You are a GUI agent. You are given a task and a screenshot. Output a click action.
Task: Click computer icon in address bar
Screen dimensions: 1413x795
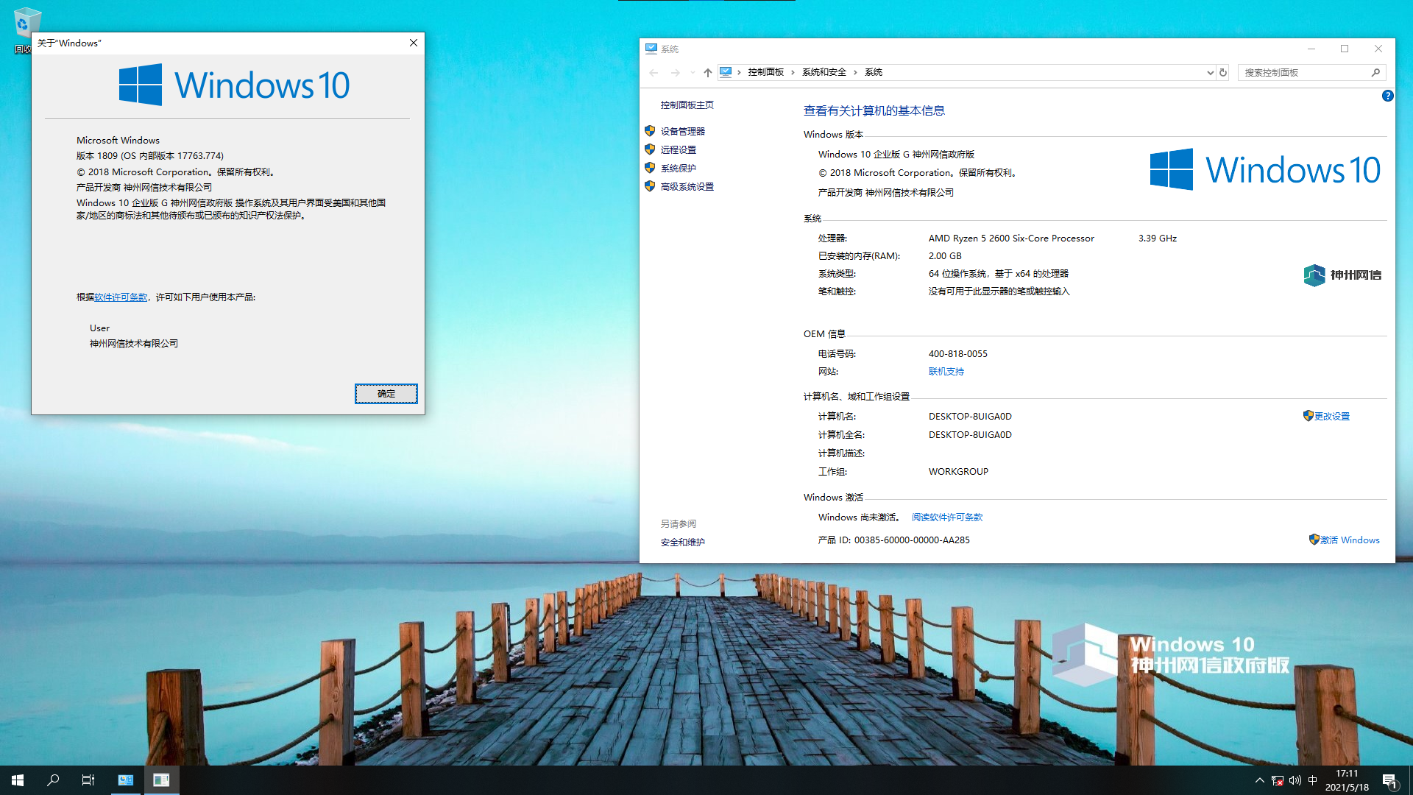coord(726,71)
